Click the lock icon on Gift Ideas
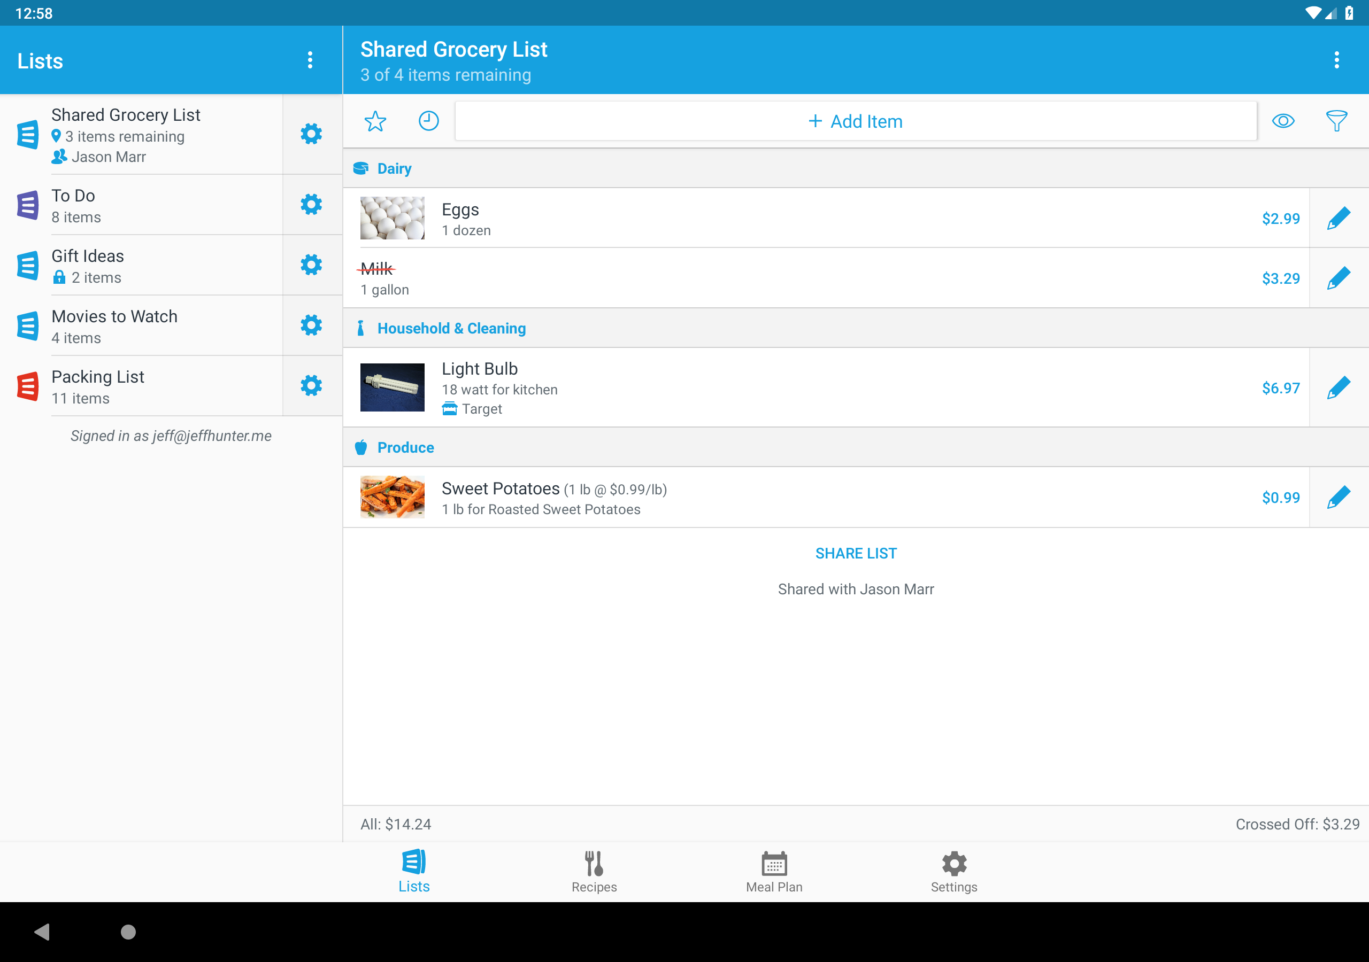The image size is (1369, 962). pos(59,277)
